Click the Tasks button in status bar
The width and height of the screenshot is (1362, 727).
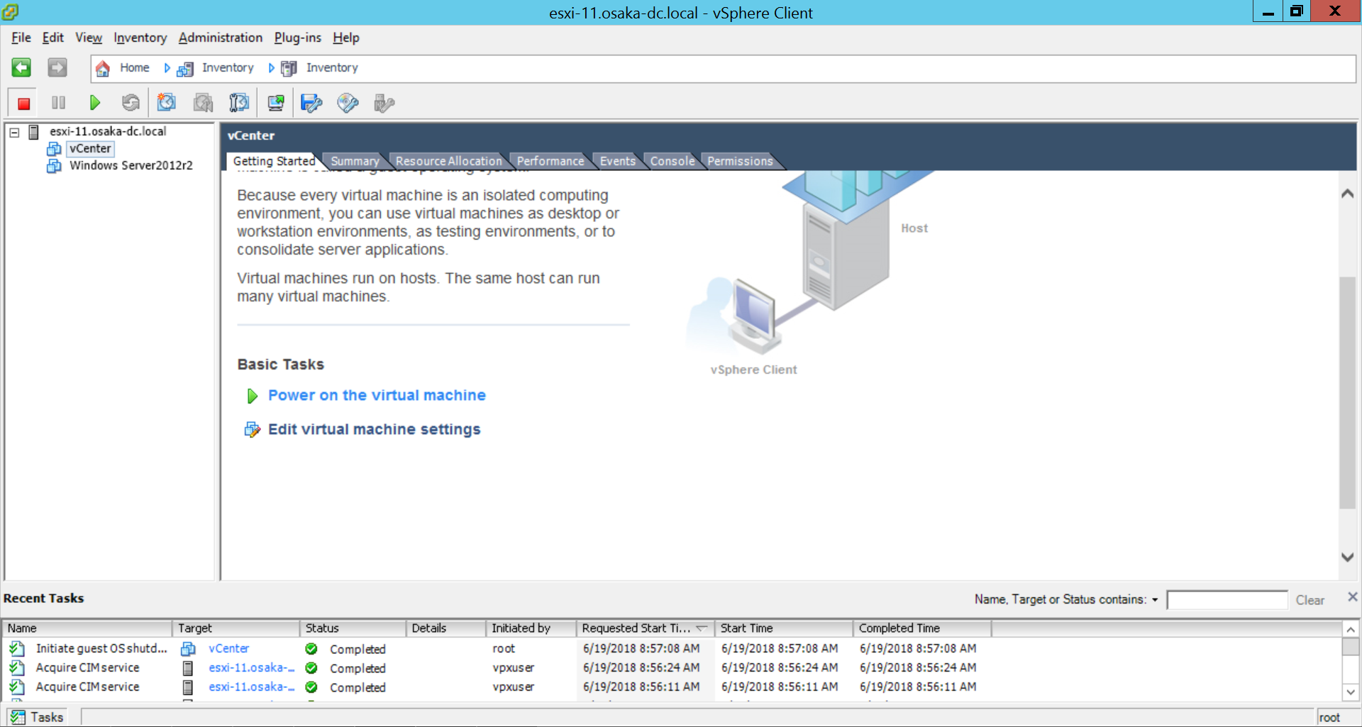38,717
